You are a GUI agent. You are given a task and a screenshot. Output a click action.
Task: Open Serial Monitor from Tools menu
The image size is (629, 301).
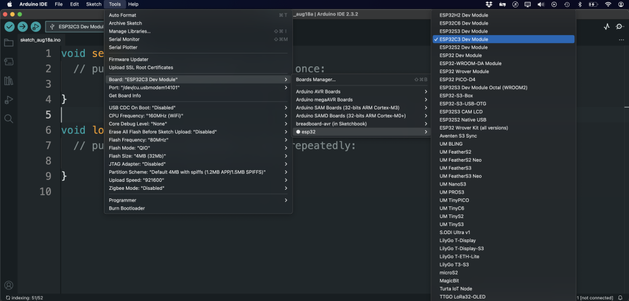coord(198,39)
